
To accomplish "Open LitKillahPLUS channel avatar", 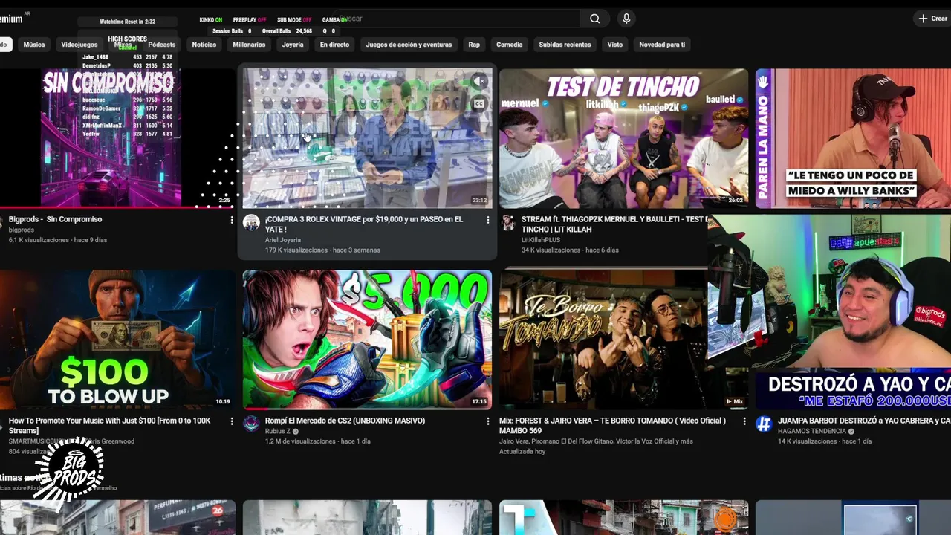I will click(508, 223).
